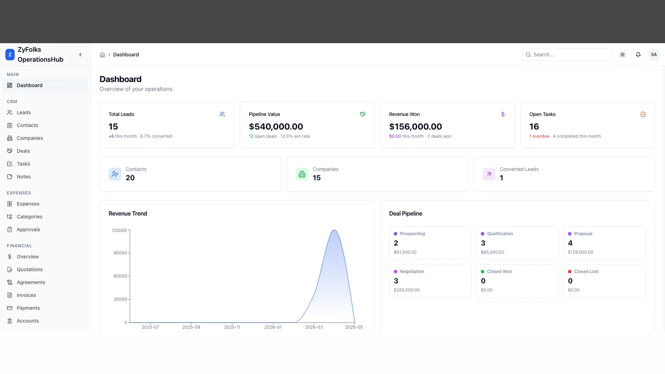Click the dollar icon on Revenue Won card
The width and height of the screenshot is (665, 374).
pos(503,114)
